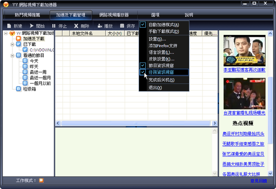Click sidebar scroll down arrow

(x=270, y=173)
